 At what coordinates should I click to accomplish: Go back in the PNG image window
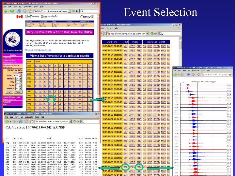176,75
